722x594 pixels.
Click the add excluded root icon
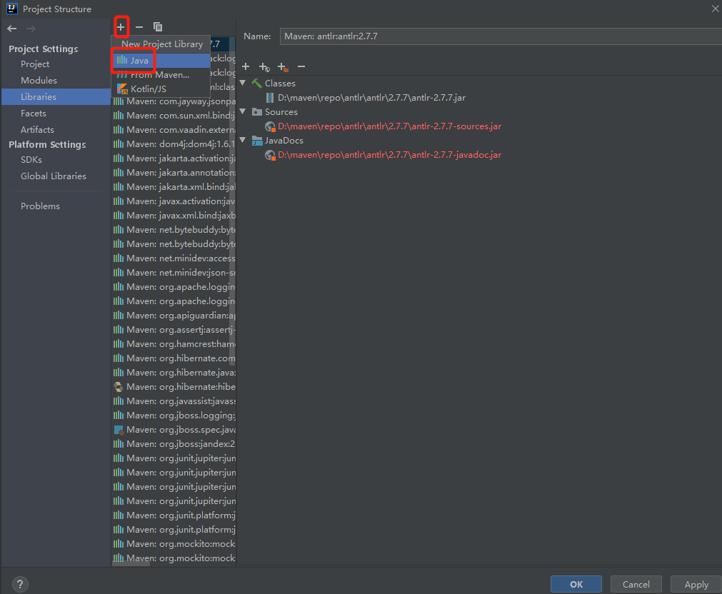tap(283, 66)
